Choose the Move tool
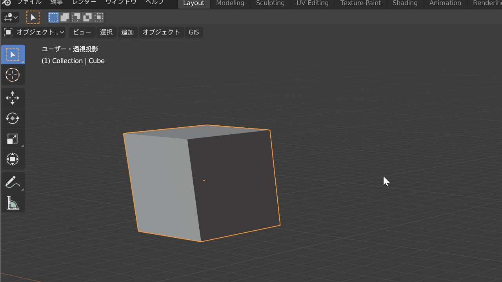This screenshot has height=282, width=502. coord(13,98)
